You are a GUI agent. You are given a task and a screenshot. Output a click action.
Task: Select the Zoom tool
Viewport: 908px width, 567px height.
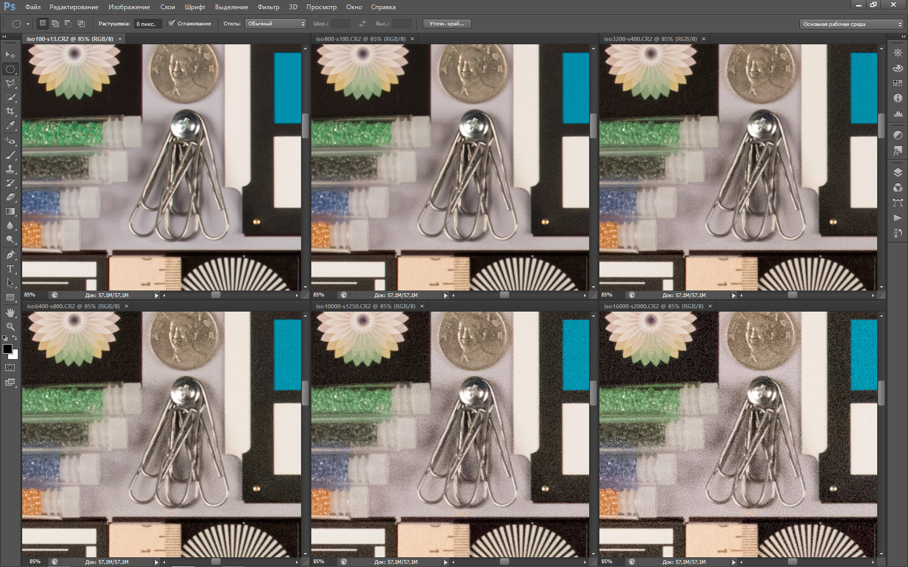(x=10, y=327)
